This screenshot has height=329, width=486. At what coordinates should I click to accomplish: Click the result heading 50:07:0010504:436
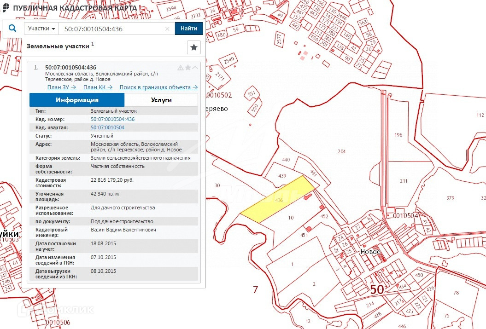pos(70,67)
